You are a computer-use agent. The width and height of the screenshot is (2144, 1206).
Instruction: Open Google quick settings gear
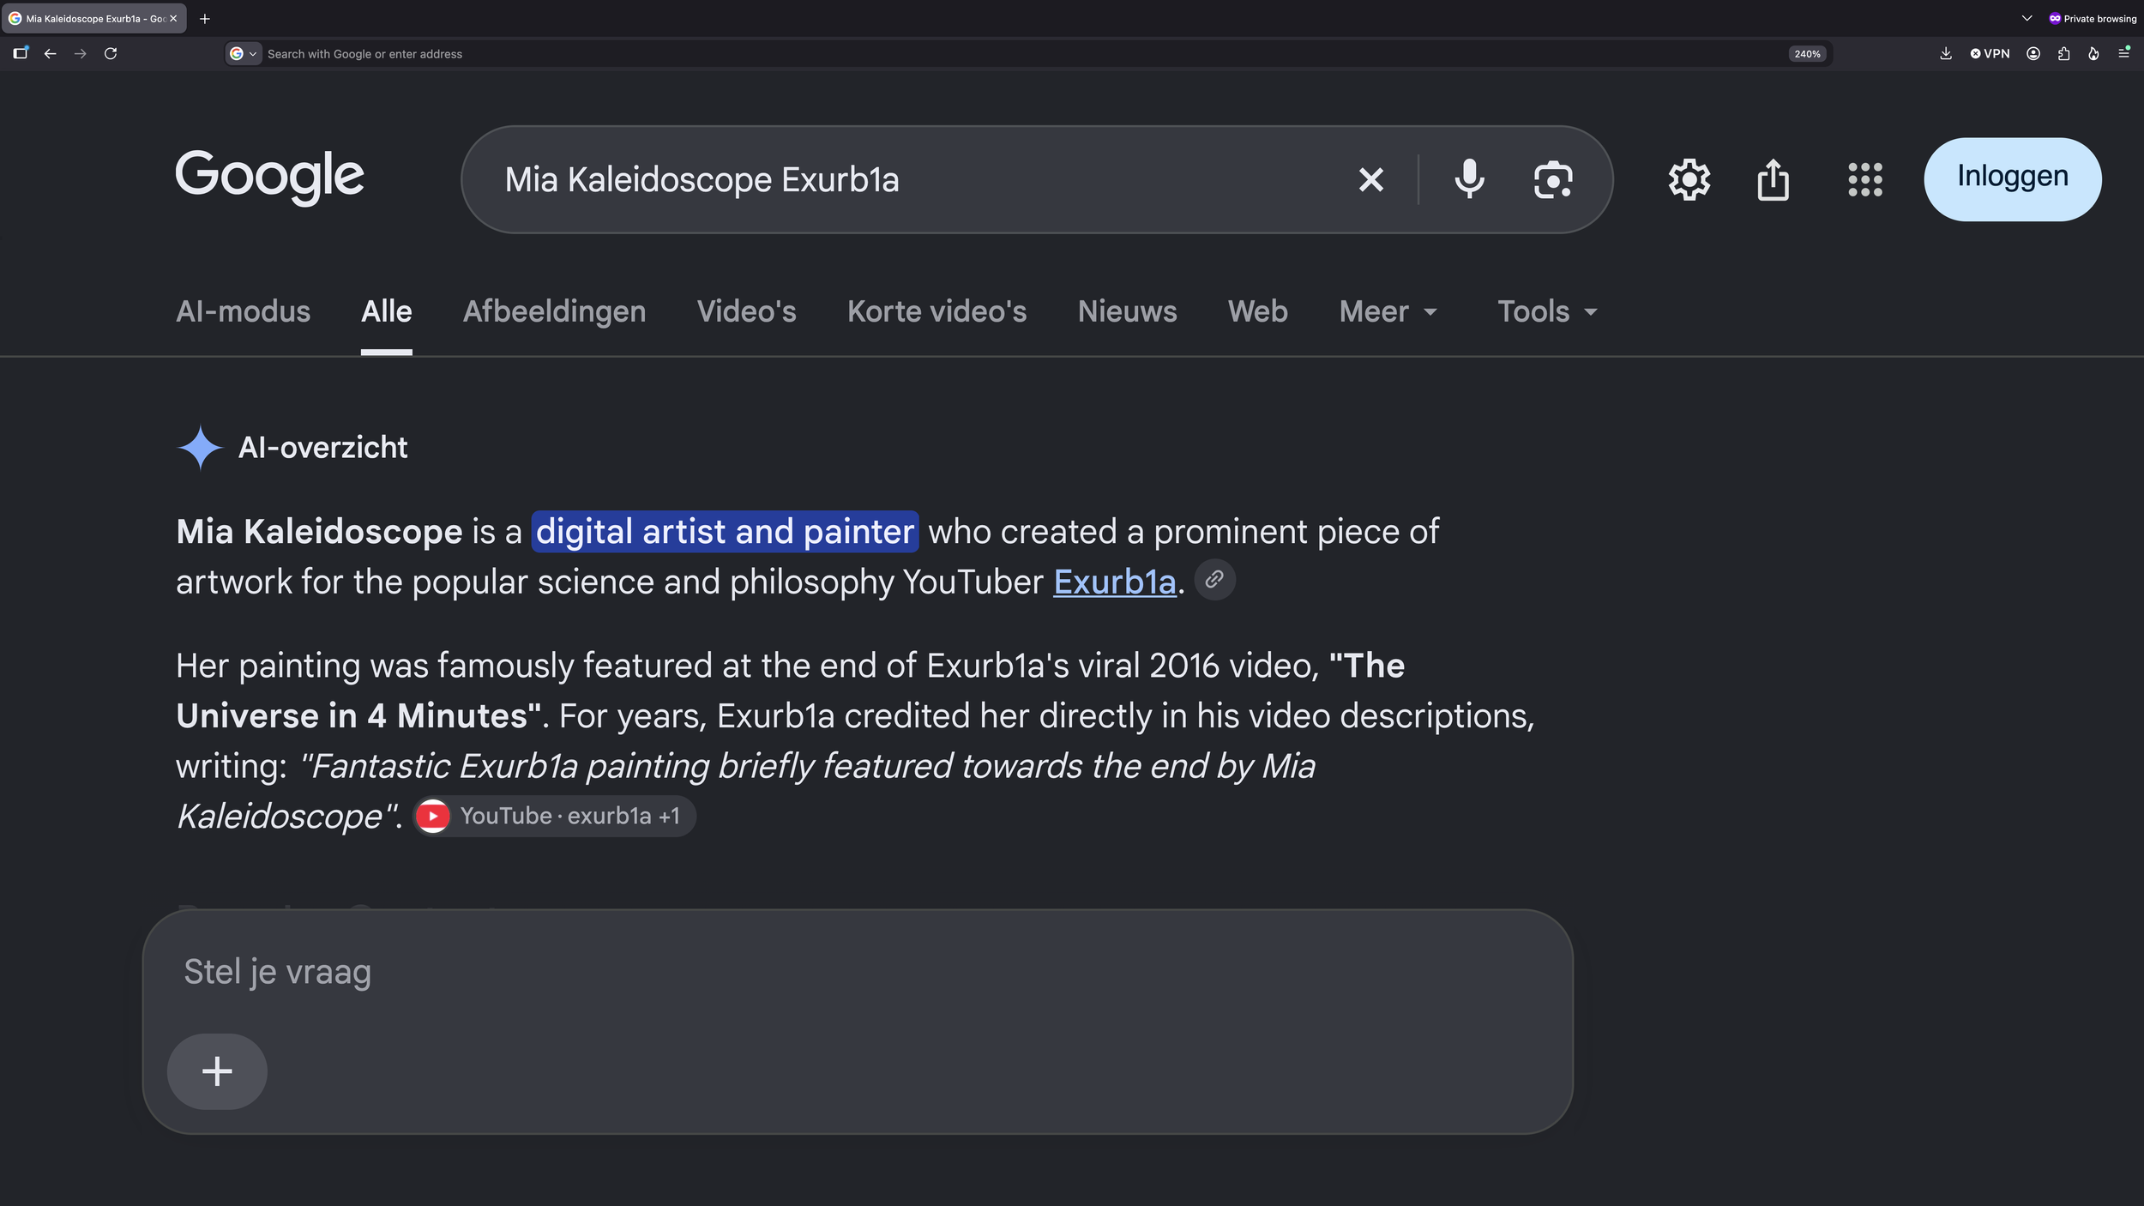[x=1689, y=179]
